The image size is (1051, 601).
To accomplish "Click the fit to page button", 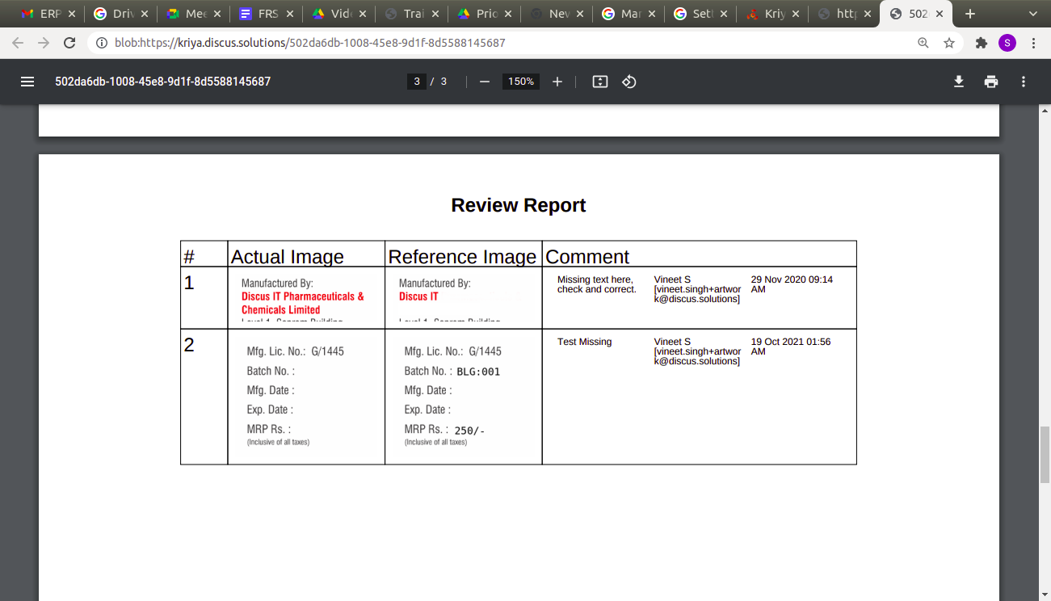I will pyautogui.click(x=599, y=82).
